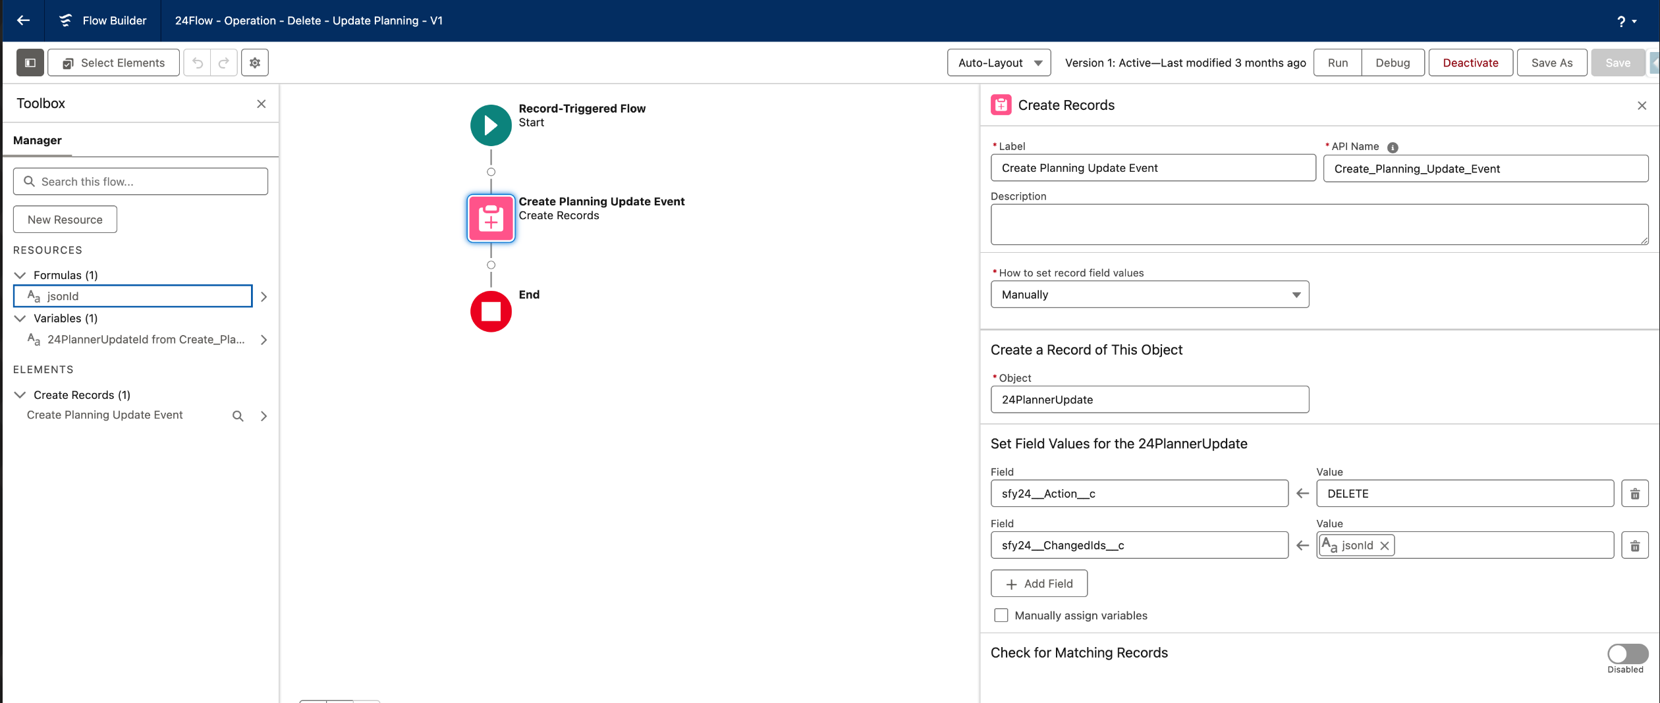This screenshot has height=703, width=1660.
Task: Click the back arrow in header
Action: (x=24, y=20)
